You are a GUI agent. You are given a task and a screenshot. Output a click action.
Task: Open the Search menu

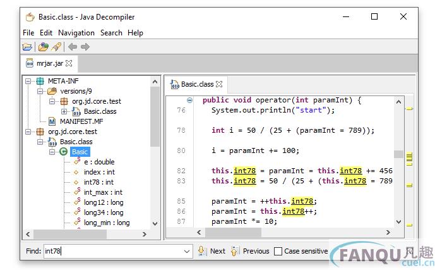[x=111, y=33]
